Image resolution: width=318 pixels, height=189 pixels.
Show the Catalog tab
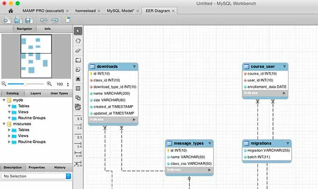[x=12, y=93]
